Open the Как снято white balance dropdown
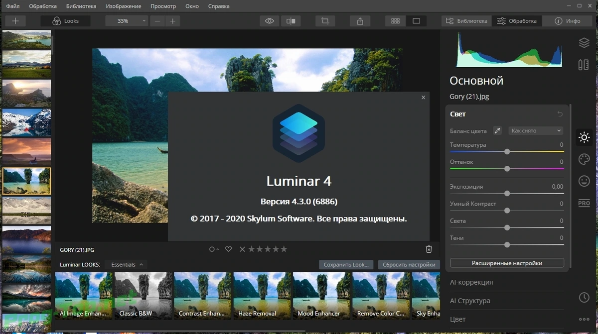598x334 pixels. point(536,131)
